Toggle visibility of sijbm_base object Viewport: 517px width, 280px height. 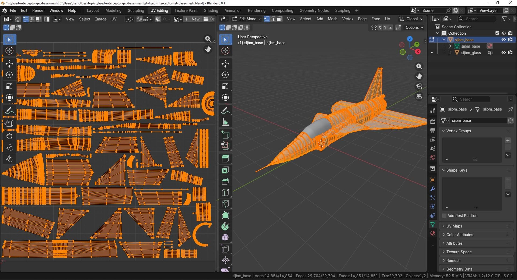(503, 40)
